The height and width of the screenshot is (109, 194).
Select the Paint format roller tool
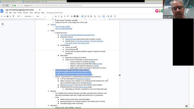tap(13, 16)
